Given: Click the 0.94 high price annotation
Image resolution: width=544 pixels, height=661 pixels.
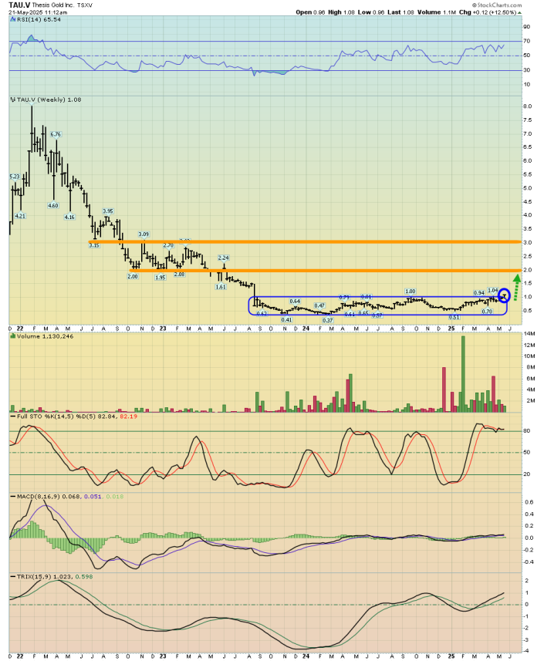Looking at the screenshot, I should tap(478, 293).
